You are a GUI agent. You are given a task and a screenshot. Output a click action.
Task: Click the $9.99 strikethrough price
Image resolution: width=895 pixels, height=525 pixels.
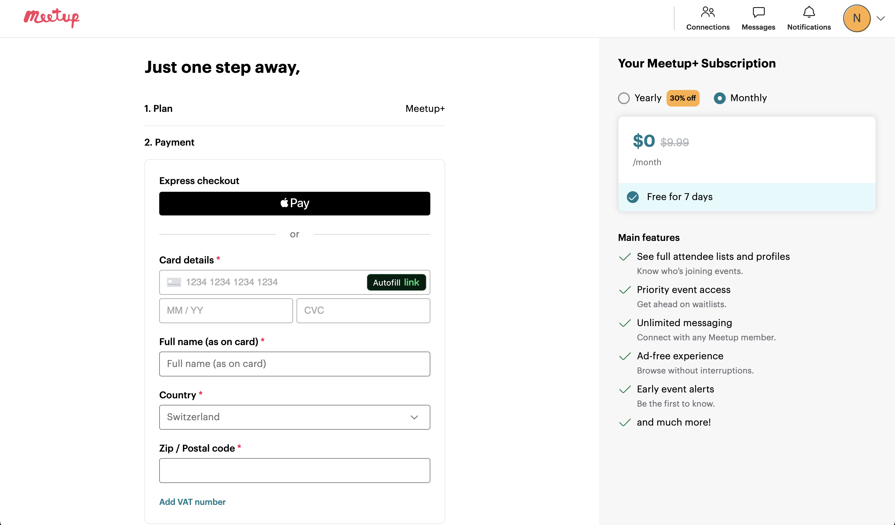click(675, 142)
